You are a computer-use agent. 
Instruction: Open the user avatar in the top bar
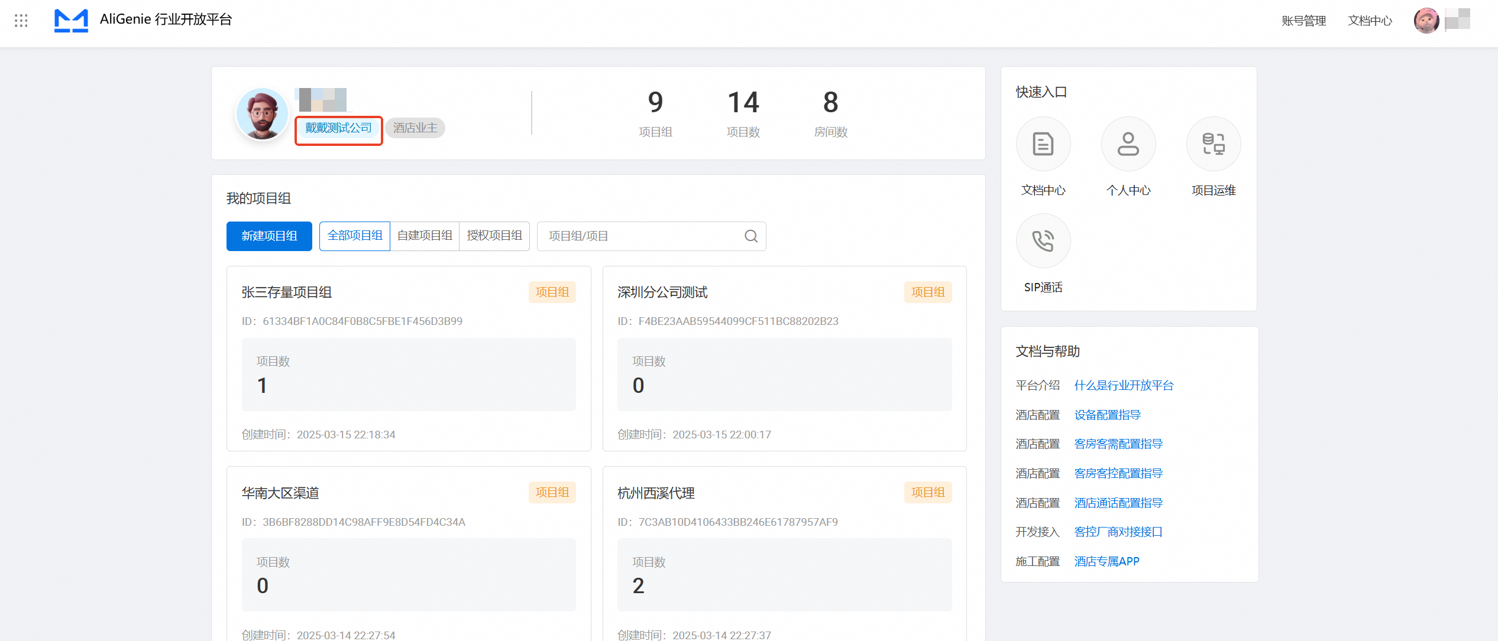pyautogui.click(x=1426, y=20)
